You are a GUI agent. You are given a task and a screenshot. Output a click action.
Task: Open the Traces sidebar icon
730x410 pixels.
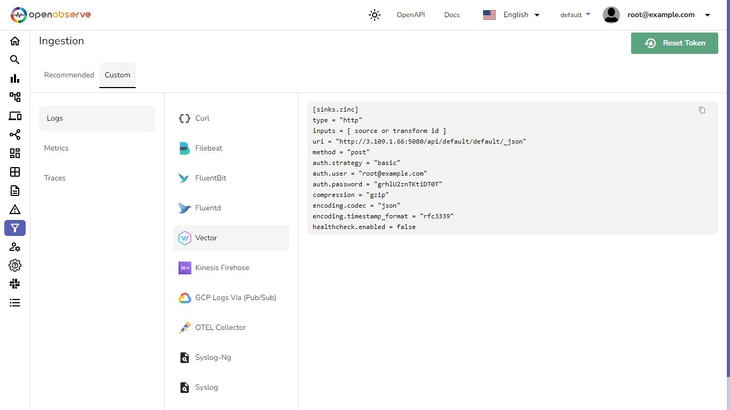click(x=14, y=97)
